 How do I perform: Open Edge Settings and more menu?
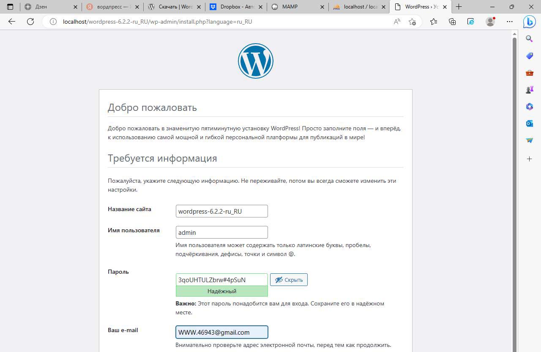coord(510,22)
